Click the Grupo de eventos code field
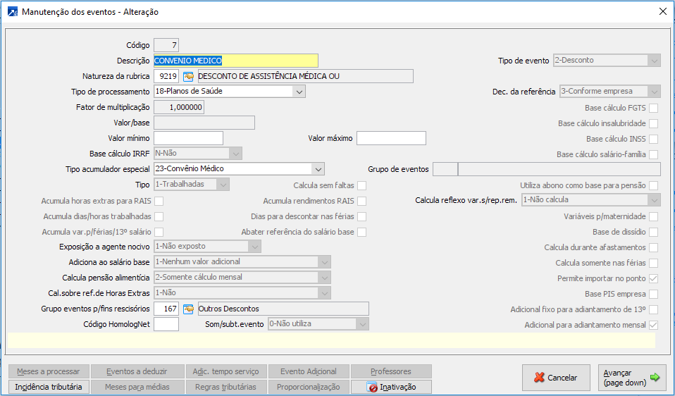The image size is (675, 396). 445,169
